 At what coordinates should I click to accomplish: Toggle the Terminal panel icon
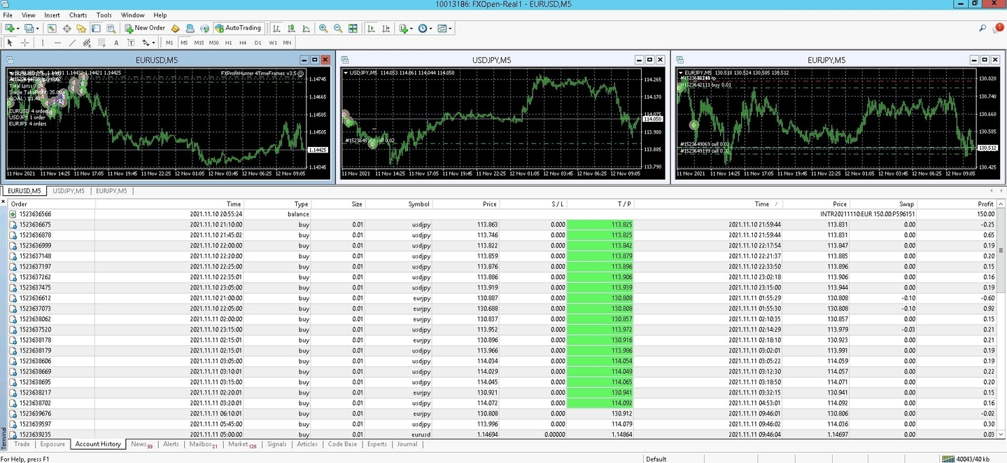[x=96, y=28]
